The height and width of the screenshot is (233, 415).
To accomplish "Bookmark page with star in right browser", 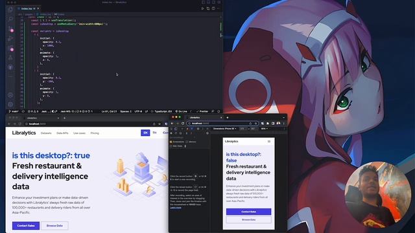I will click(x=255, y=124).
